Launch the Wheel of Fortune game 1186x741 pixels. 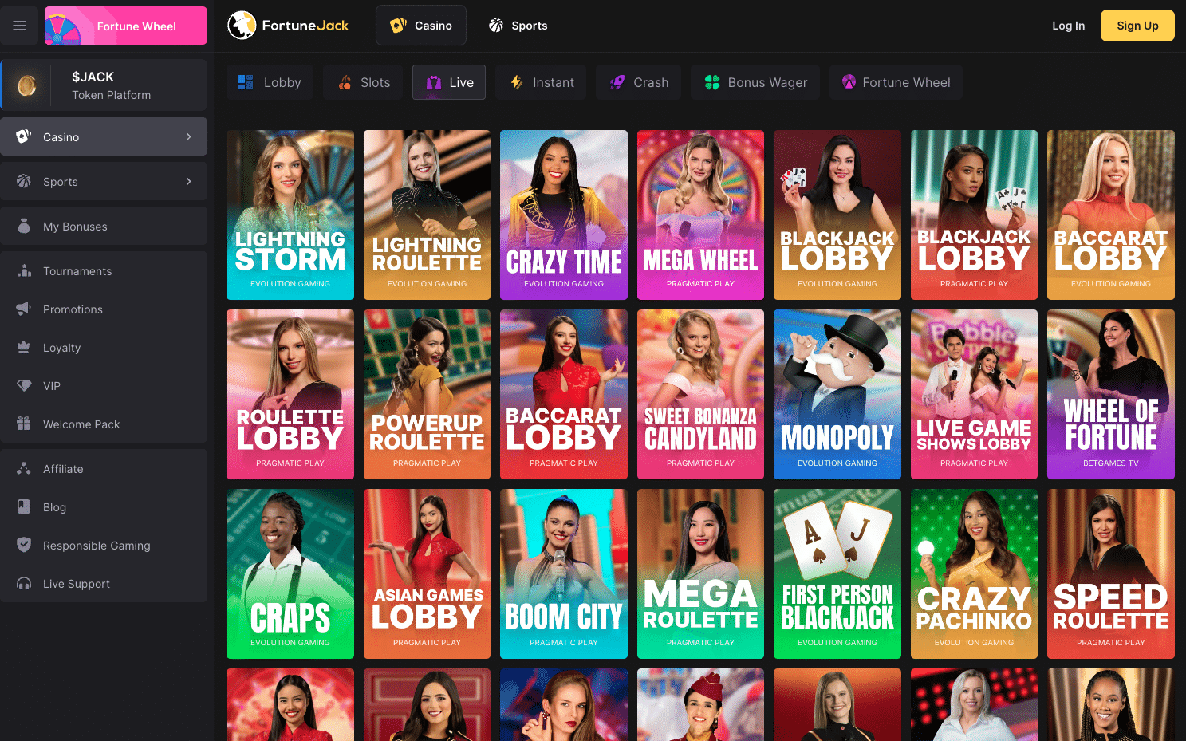pos(1111,394)
